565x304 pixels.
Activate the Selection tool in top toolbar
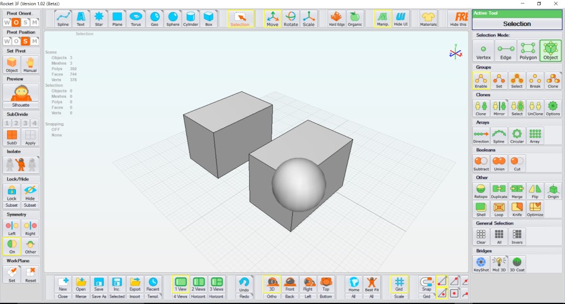[240, 19]
